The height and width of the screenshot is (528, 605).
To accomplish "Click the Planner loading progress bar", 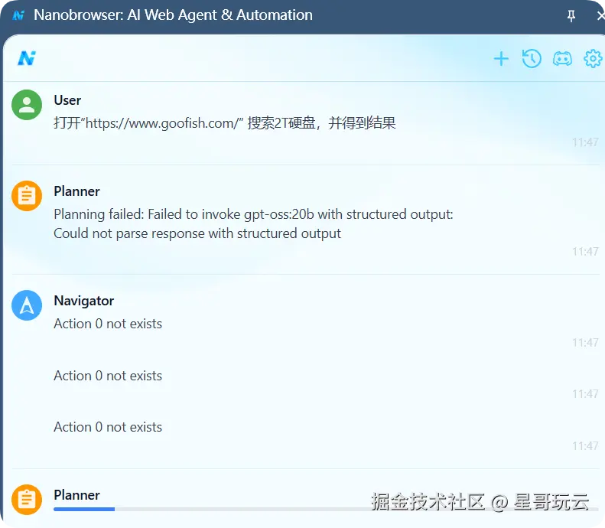I will pos(229,509).
